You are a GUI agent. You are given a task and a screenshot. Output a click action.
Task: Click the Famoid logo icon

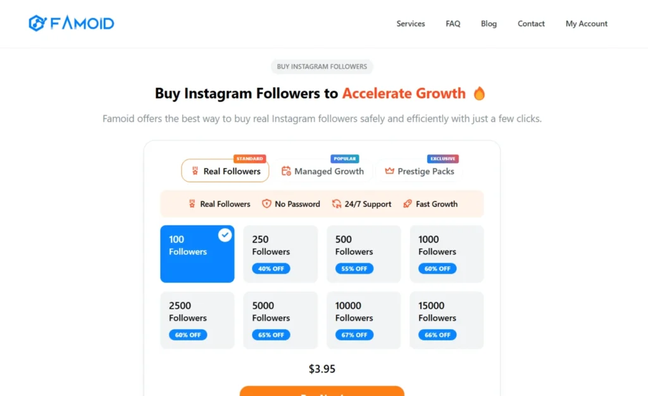click(37, 23)
